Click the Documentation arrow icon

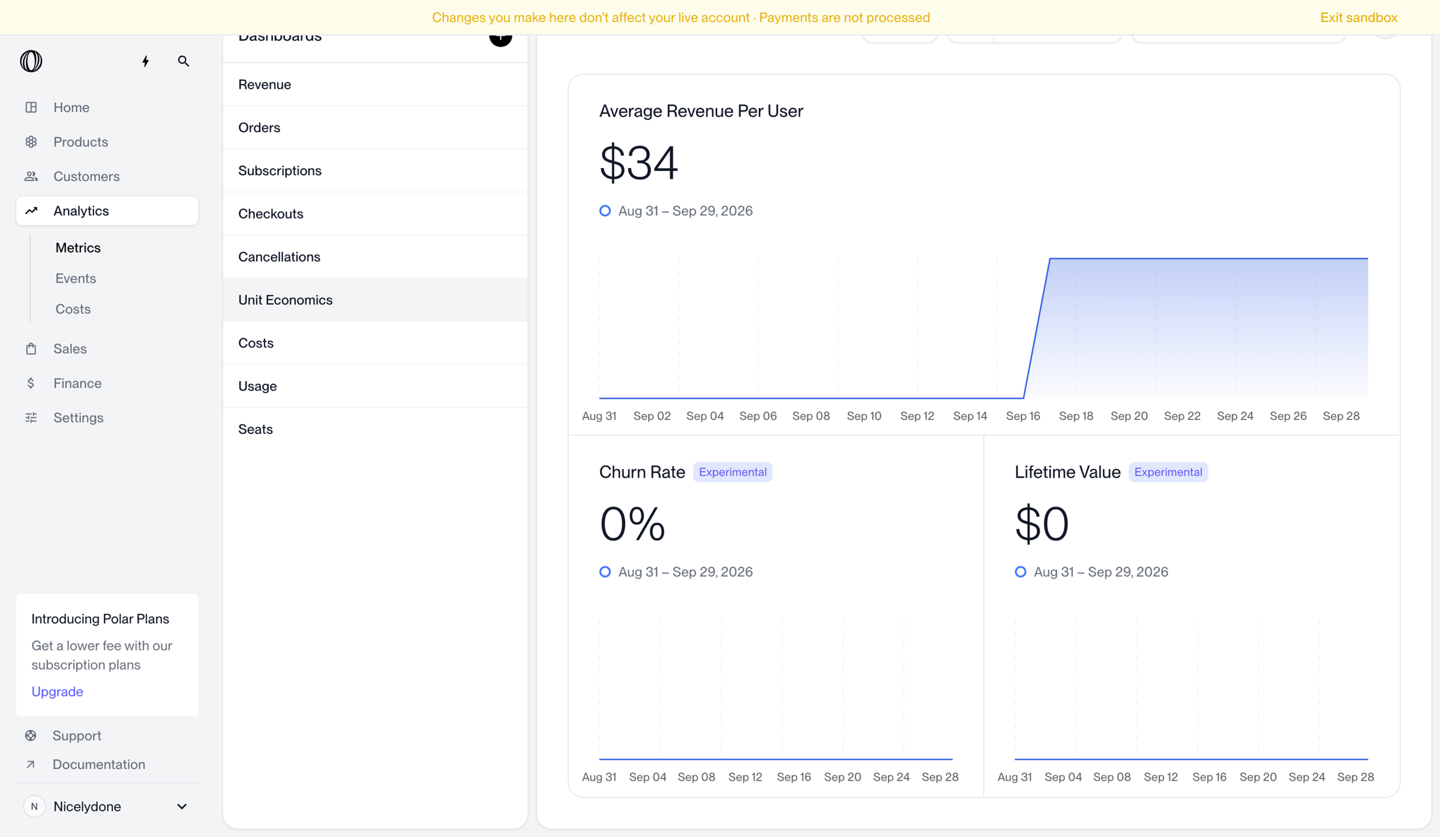pyautogui.click(x=31, y=764)
